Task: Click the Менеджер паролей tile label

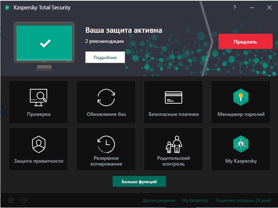Action: tap(241, 114)
